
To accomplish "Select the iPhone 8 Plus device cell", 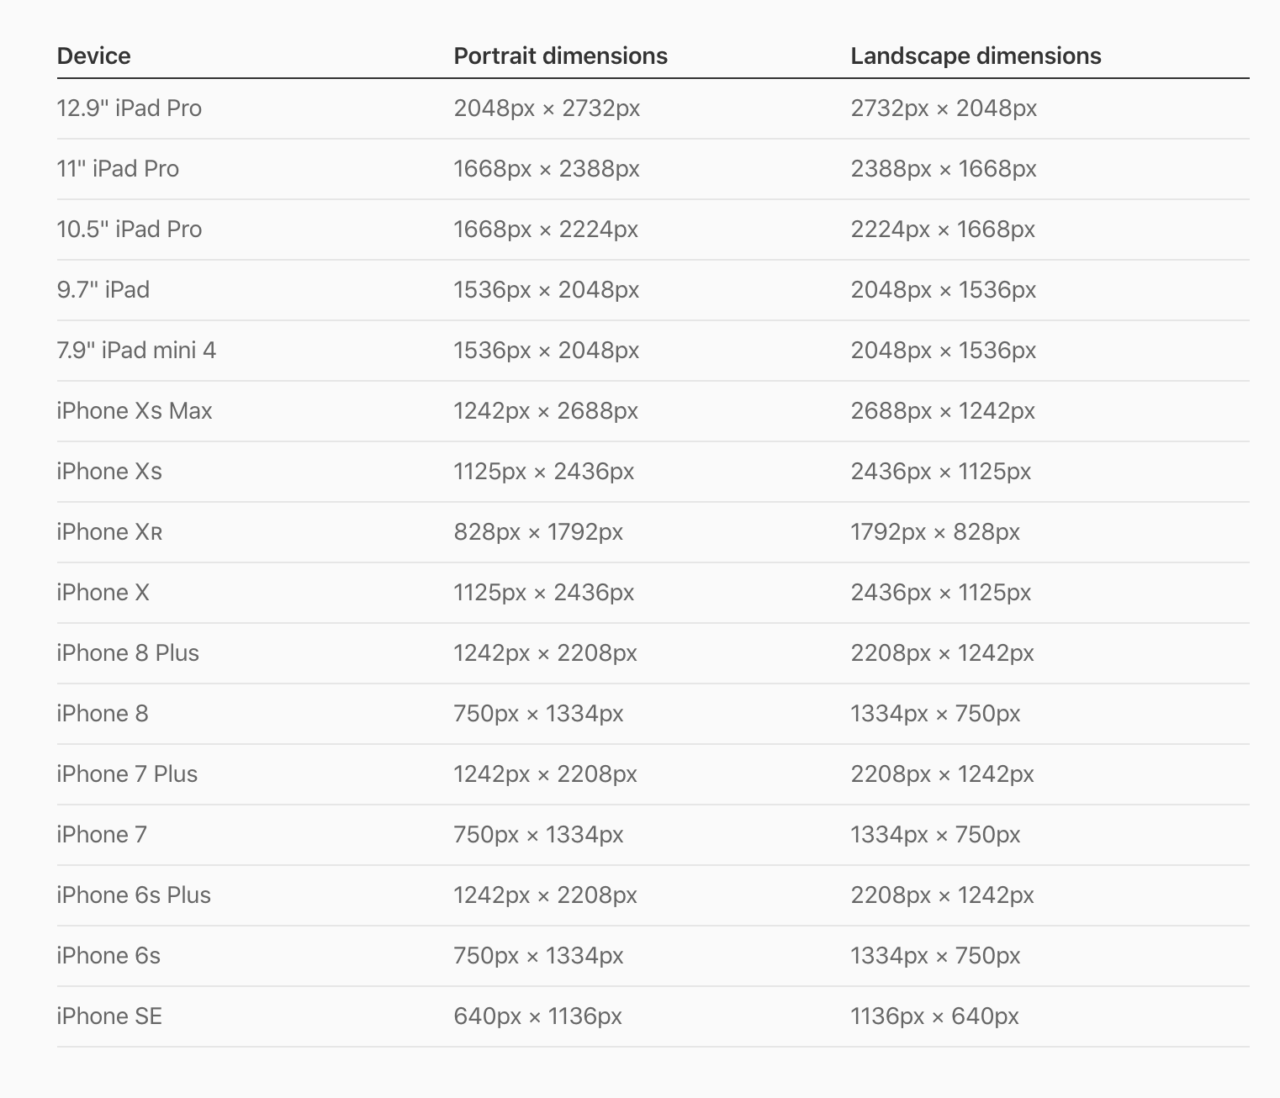I will pyautogui.click(x=128, y=653).
